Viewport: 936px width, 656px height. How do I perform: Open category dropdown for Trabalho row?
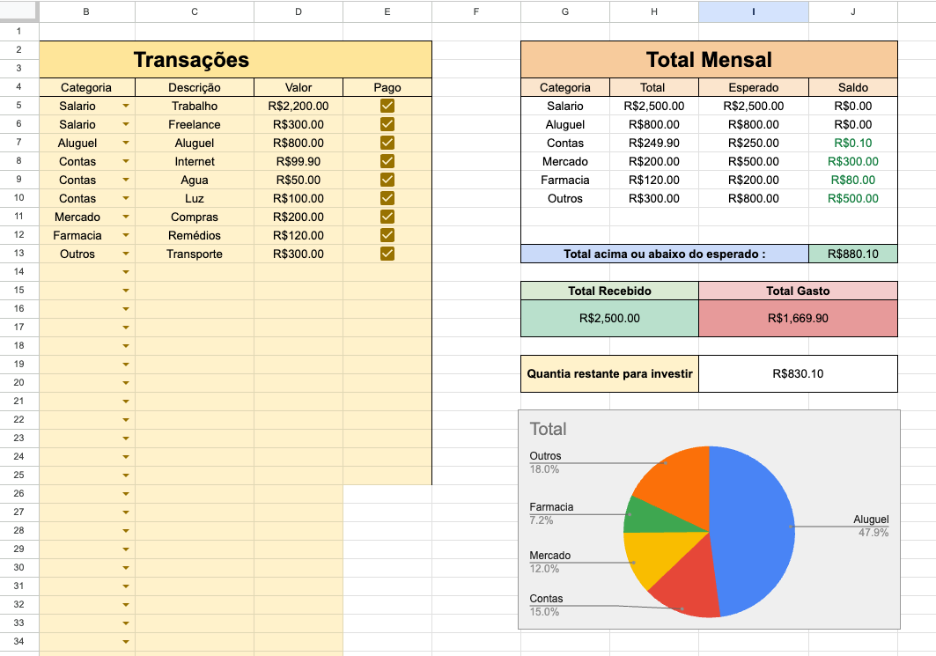125,106
